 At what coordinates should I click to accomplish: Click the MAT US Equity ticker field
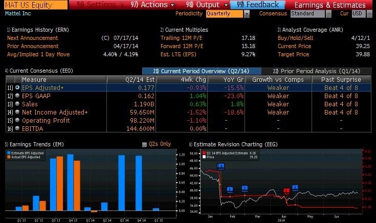pyautogui.click(x=36, y=5)
